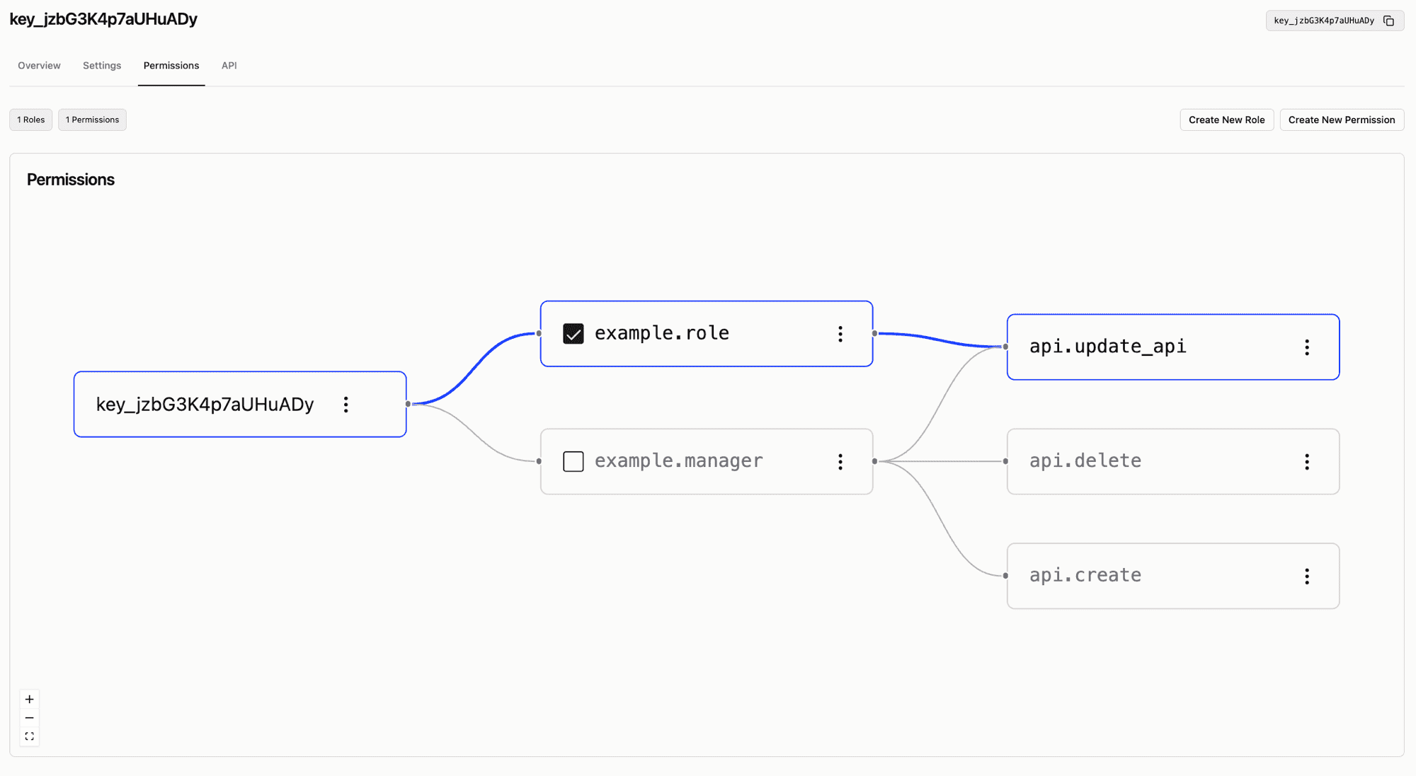Click the Create New Permission button
The width and height of the screenshot is (1416, 776).
[1342, 120]
